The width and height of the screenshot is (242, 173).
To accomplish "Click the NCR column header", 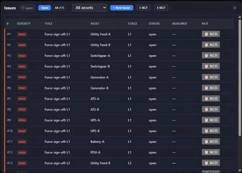I will pos(205,23).
